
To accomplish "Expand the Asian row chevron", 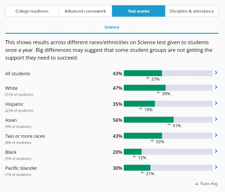I will click(x=216, y=120).
